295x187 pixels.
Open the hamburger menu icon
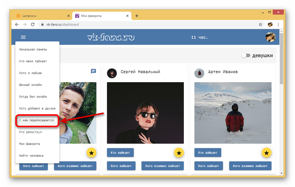(x=23, y=37)
